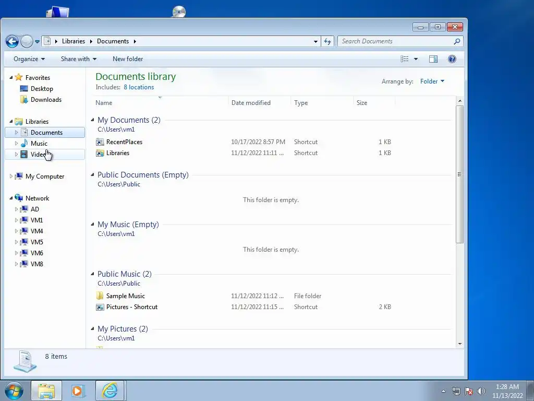Launch Windows Media Player from taskbar
The image size is (534, 401).
click(x=78, y=391)
